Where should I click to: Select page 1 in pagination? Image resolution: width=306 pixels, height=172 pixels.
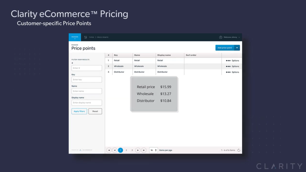tap(120, 150)
